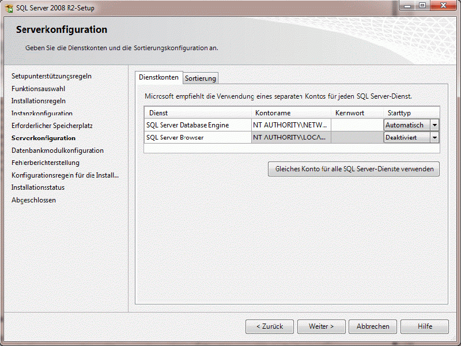Viewport: 461px width, 346px height.
Task: Minimize the setup window
Action: (407, 6)
